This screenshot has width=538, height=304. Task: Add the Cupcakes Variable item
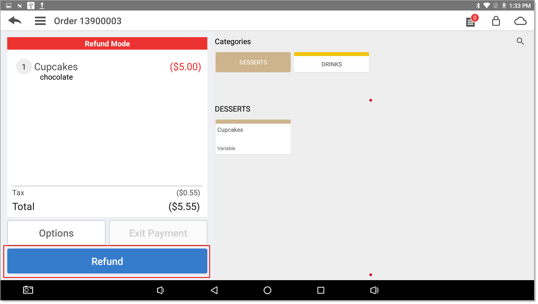click(253, 137)
